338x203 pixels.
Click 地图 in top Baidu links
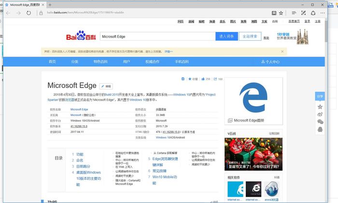(254, 21)
